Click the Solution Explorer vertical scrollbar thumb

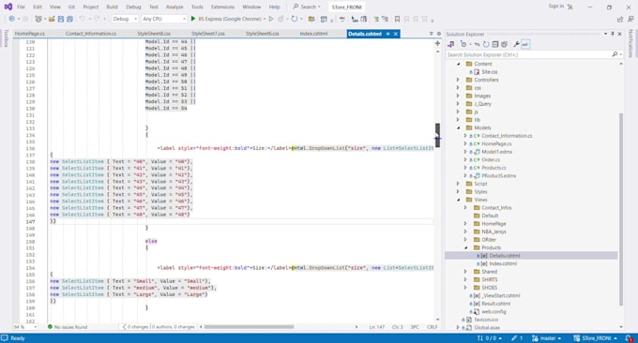click(621, 209)
